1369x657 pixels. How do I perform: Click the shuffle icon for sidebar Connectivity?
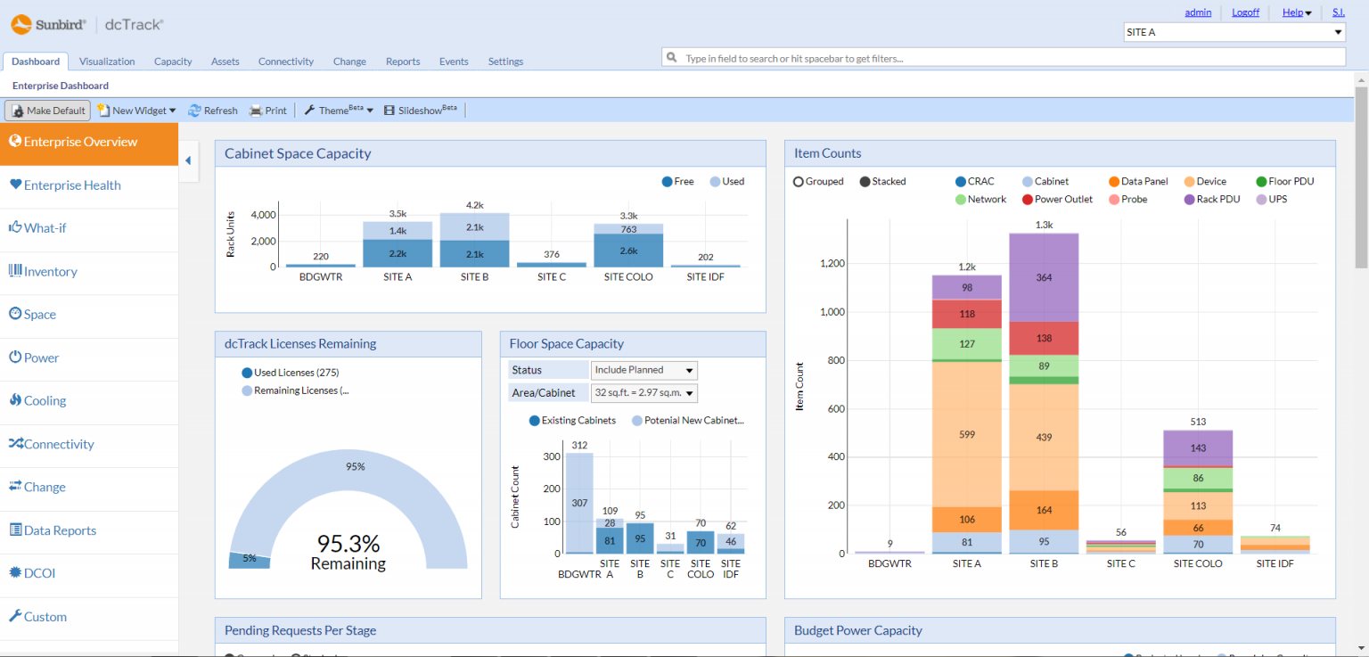click(x=15, y=444)
